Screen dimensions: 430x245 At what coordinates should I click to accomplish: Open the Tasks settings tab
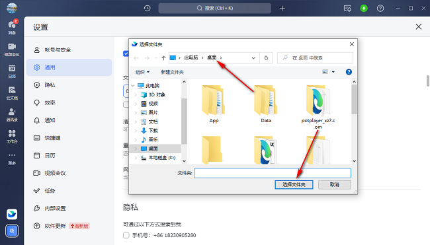69,191
